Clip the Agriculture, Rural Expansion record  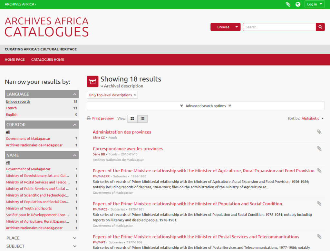pyautogui.click(x=319, y=171)
